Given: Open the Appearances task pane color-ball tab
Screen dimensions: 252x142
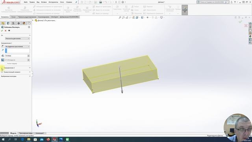Looking at the screenshot, I should [250, 36].
